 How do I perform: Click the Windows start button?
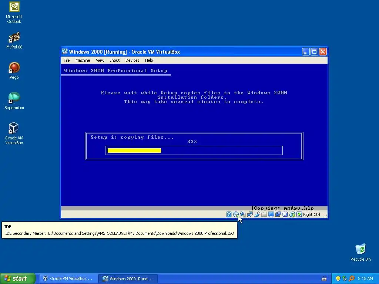(x=18, y=278)
